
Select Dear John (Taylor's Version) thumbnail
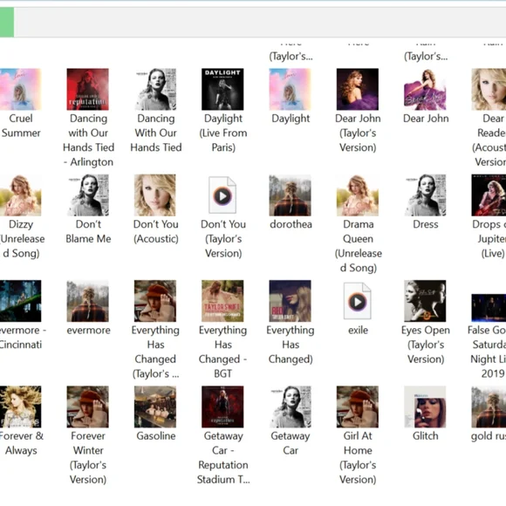pos(358,89)
